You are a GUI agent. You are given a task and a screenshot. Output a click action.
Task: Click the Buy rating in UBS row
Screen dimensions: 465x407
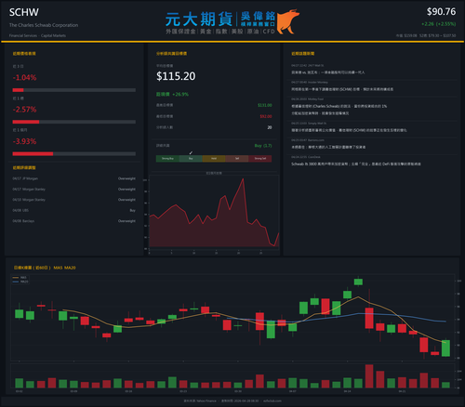point(132,210)
